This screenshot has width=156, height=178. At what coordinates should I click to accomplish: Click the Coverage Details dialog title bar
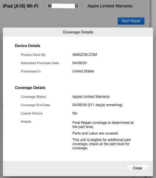click(x=78, y=32)
